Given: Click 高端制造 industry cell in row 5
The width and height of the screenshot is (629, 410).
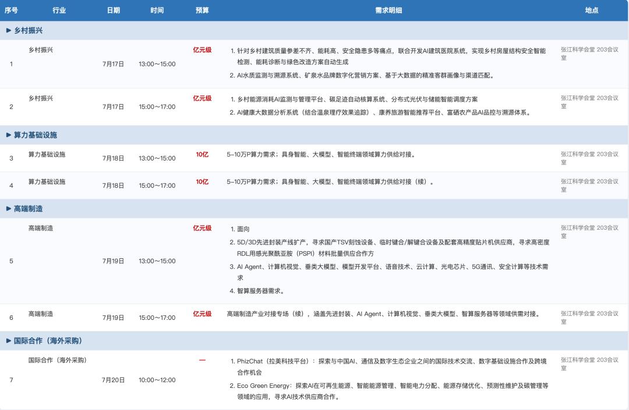Looking at the screenshot, I should (x=41, y=228).
